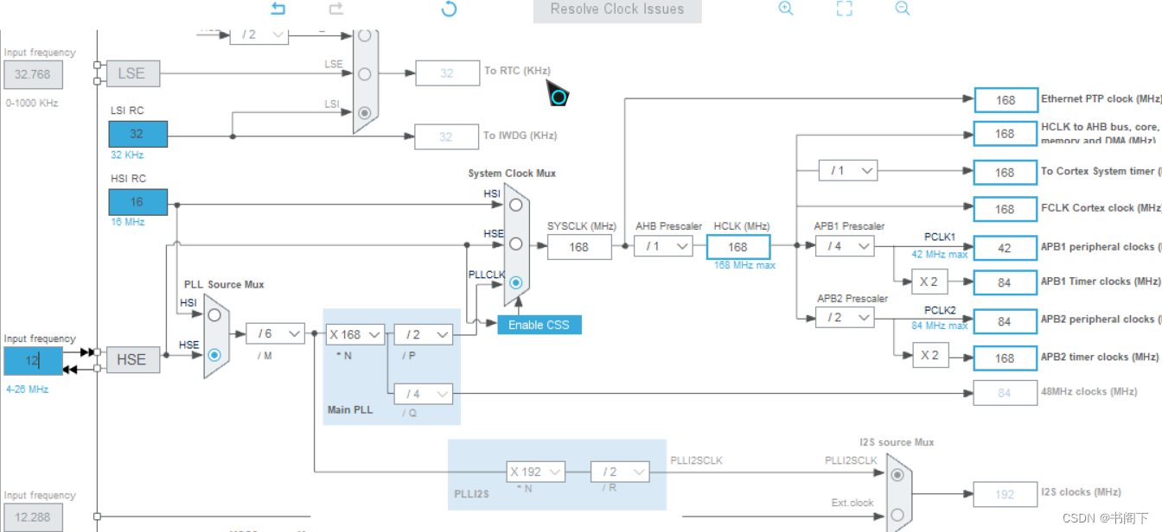Click the Undo icon in the toolbar
This screenshot has height=532, width=1162.
[277, 9]
